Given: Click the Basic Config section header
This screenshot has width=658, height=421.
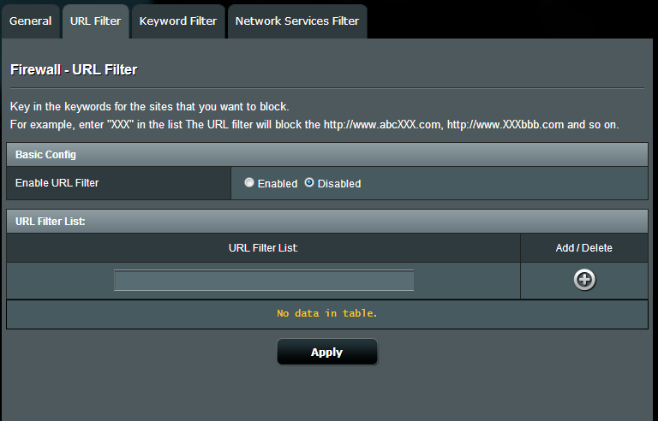Looking at the screenshot, I should coord(46,155).
